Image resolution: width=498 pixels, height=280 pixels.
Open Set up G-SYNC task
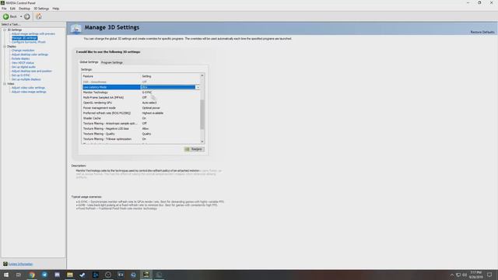pos(21,75)
